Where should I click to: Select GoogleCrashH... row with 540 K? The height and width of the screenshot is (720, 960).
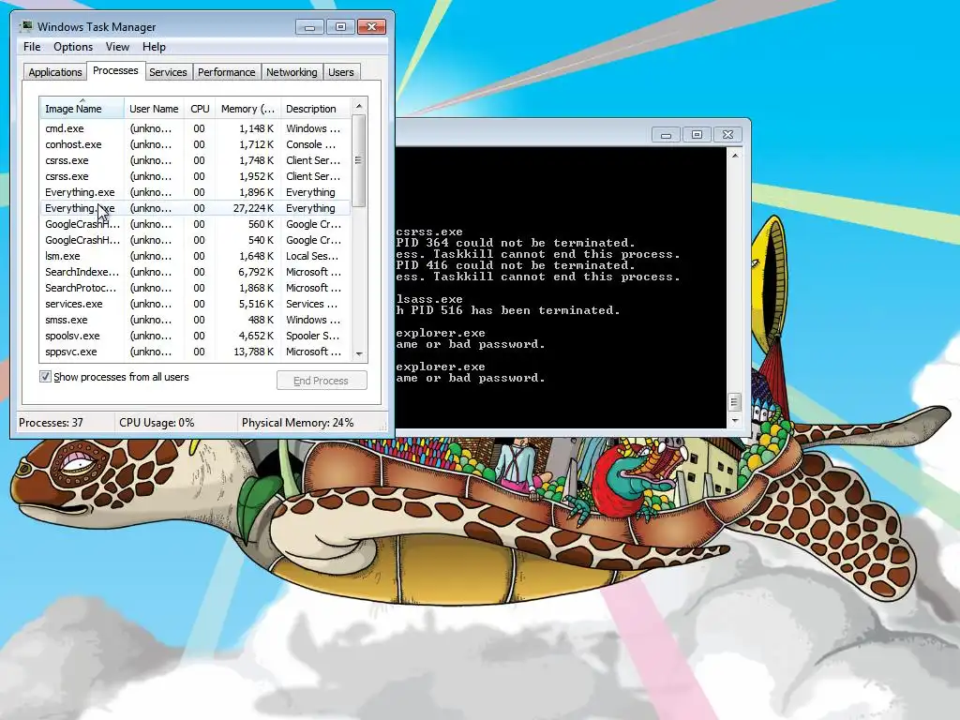pyautogui.click(x=195, y=240)
